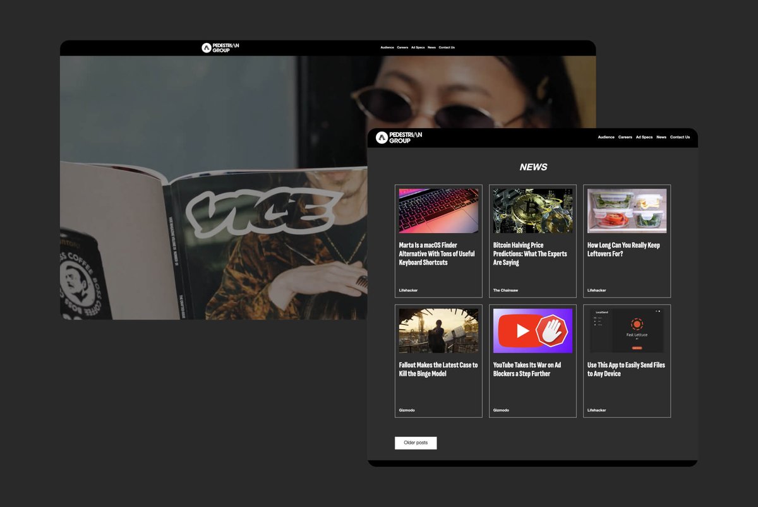Open Use This App to Easily Send Files article
The image size is (758, 507).
point(626,369)
